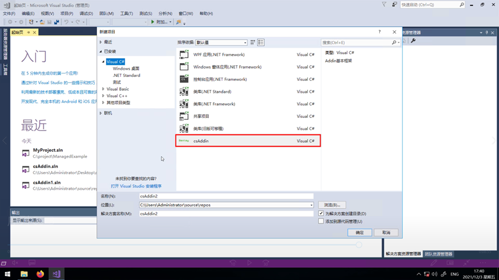Screen dimensions: 499x280
Task: Select '.NET Standard' under Visual C#
Action: coord(126,75)
